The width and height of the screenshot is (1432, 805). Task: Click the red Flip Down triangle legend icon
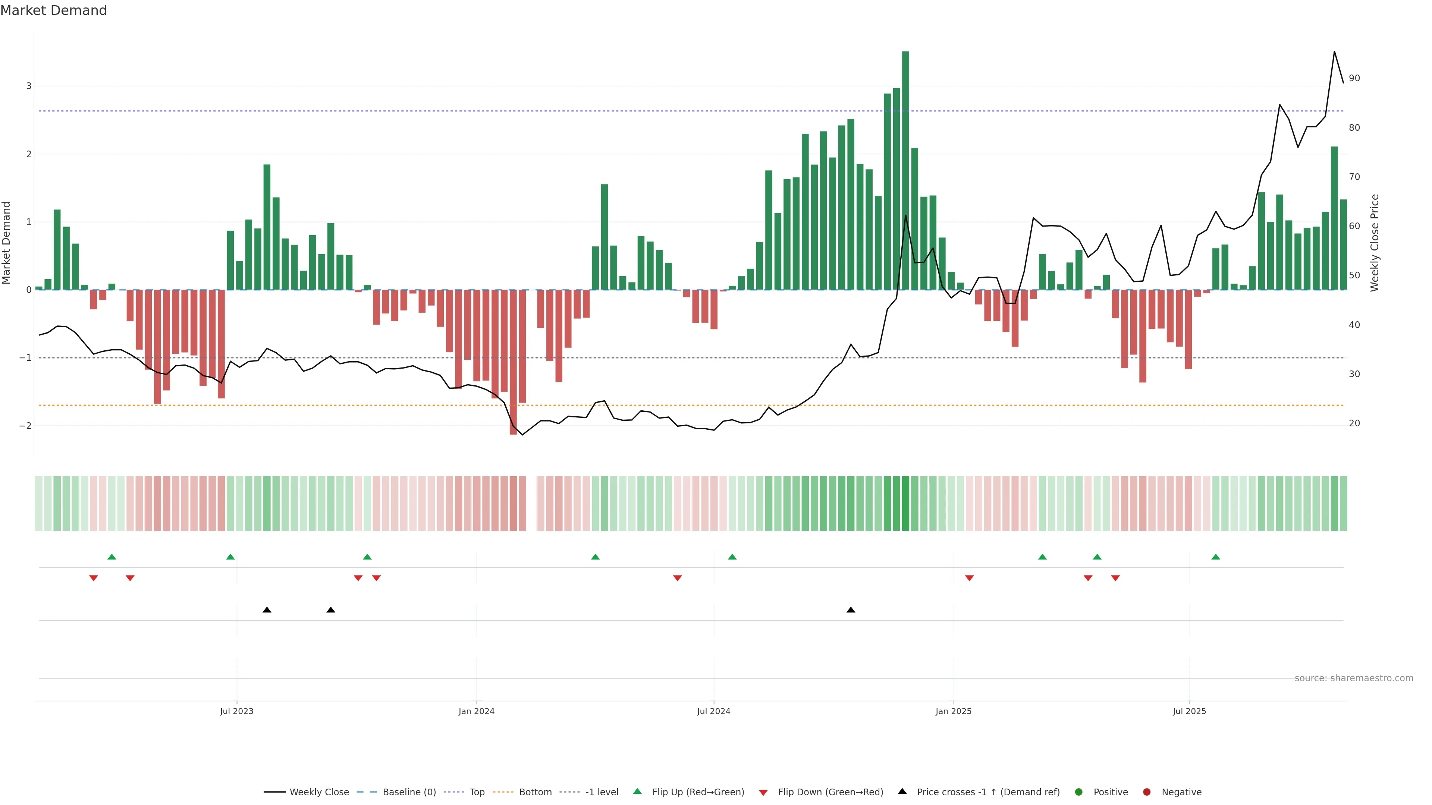click(763, 792)
